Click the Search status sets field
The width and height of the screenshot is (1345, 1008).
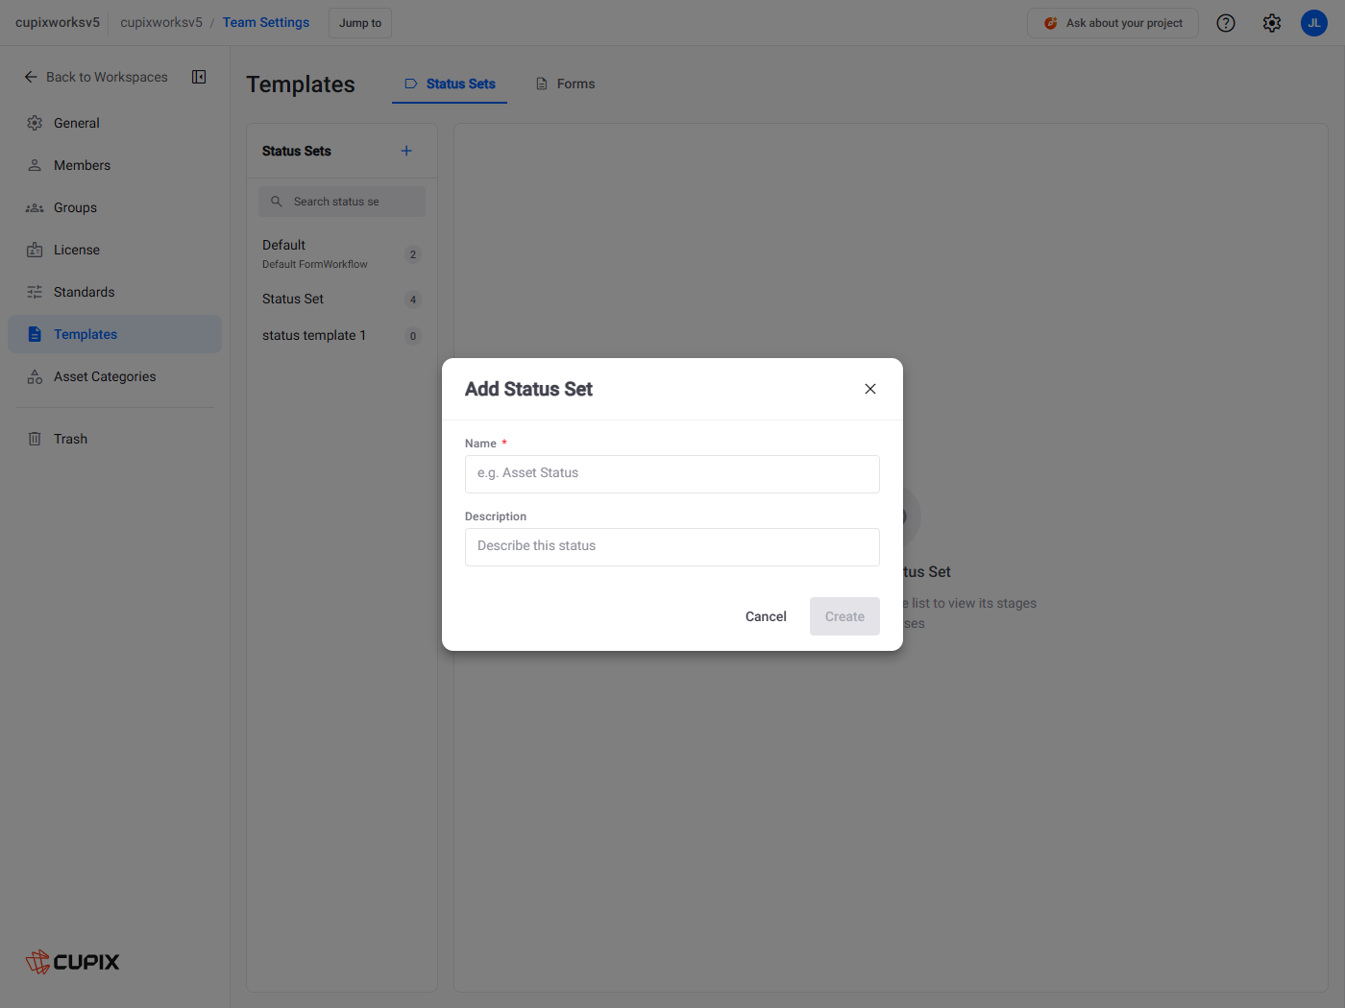pos(342,202)
